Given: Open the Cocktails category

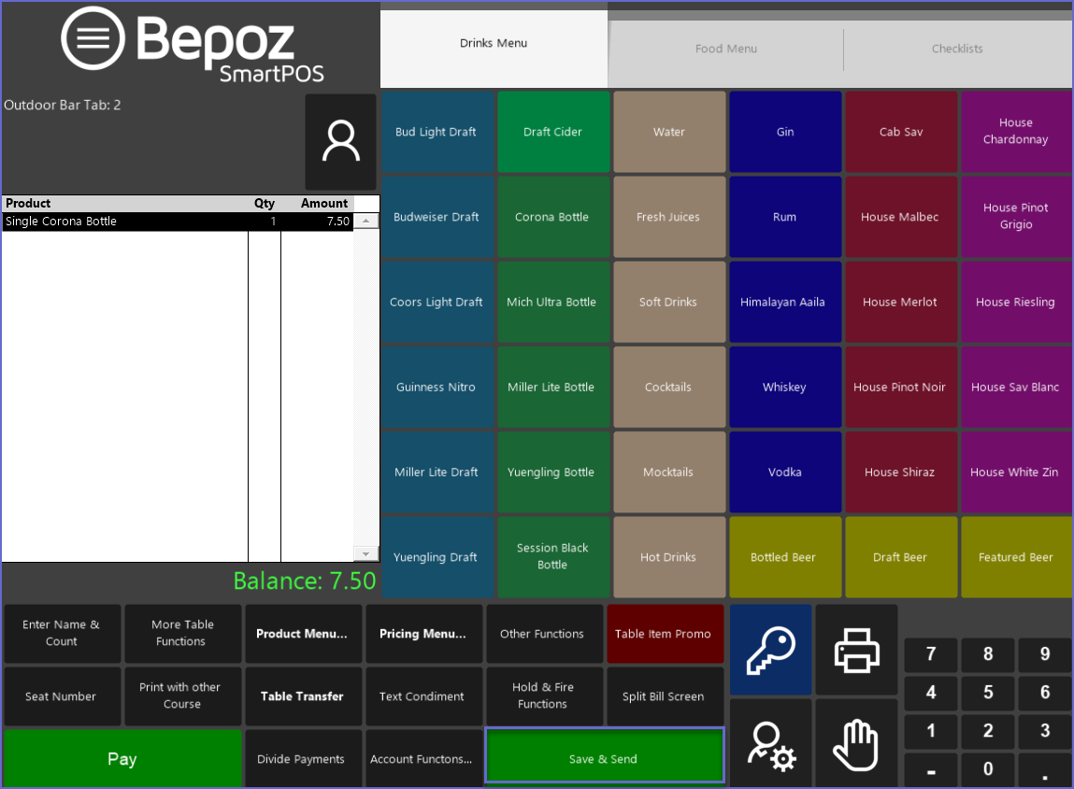Looking at the screenshot, I should click(x=668, y=387).
